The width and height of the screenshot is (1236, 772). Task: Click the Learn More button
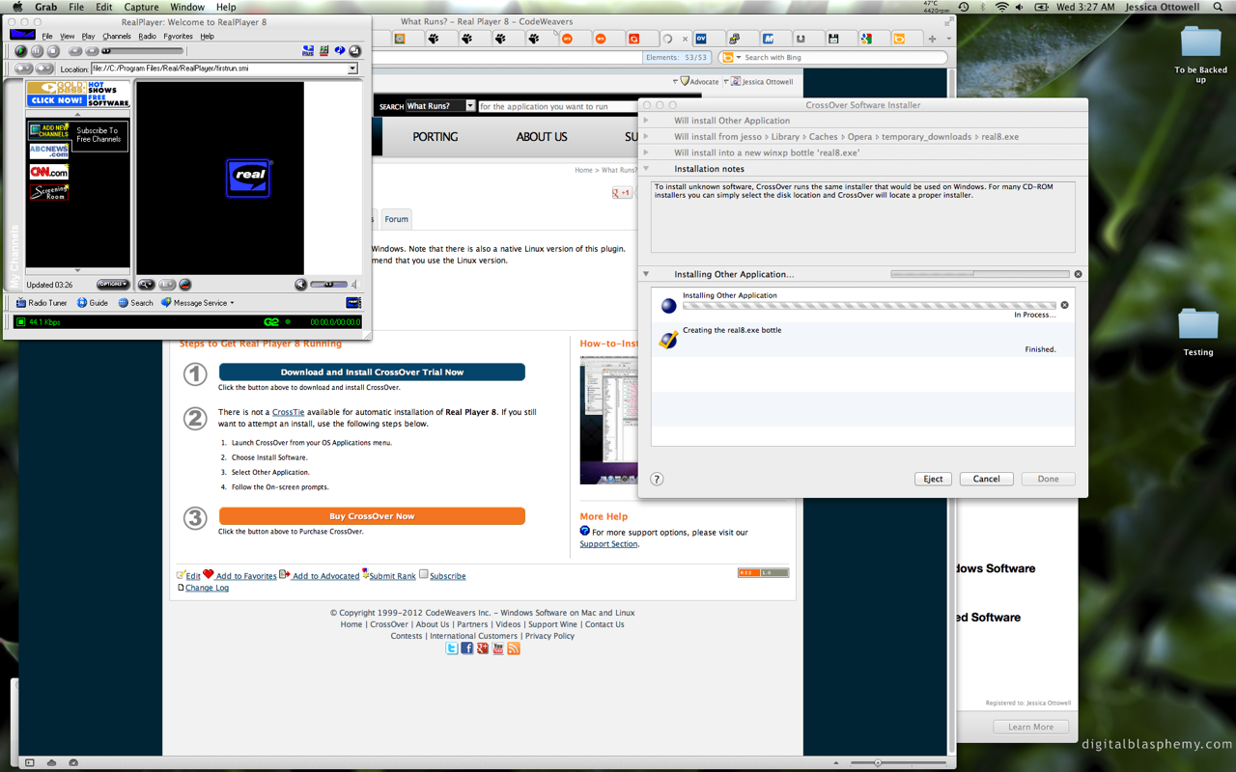click(1030, 727)
